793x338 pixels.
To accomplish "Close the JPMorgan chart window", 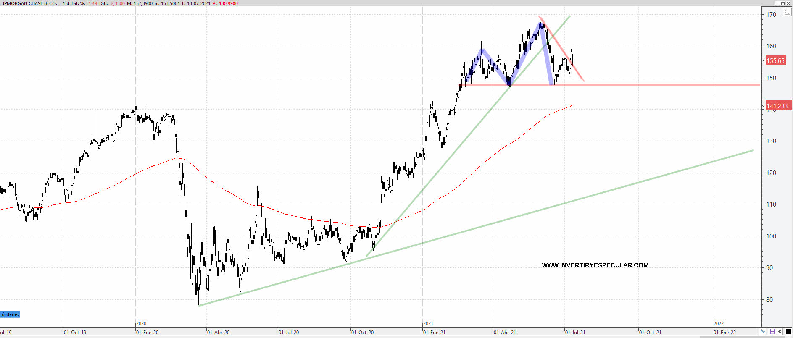I will pyautogui.click(x=789, y=3).
